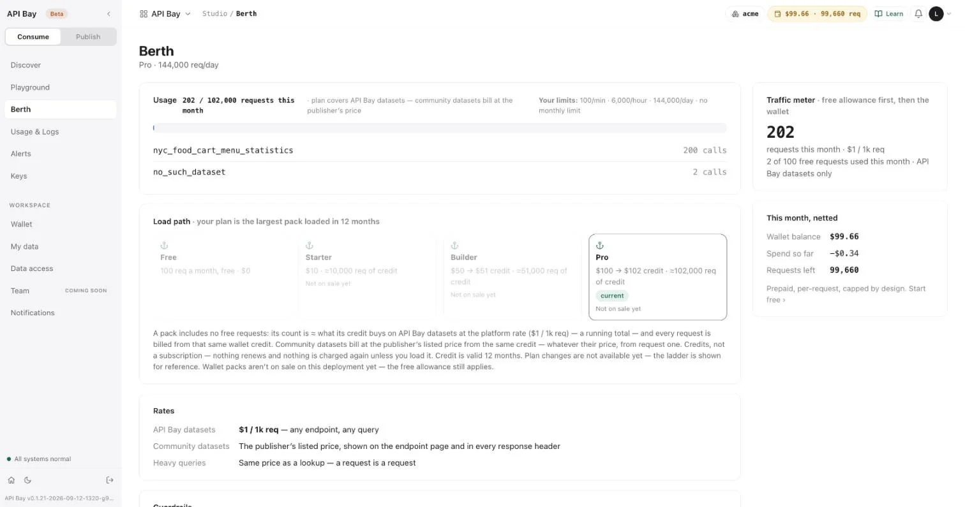Screen dimensions: 965x507
Task: Select the Starter plan card
Action: click(367, 277)
